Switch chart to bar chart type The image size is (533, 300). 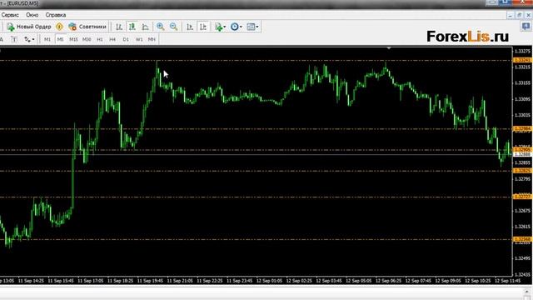(x=119, y=27)
